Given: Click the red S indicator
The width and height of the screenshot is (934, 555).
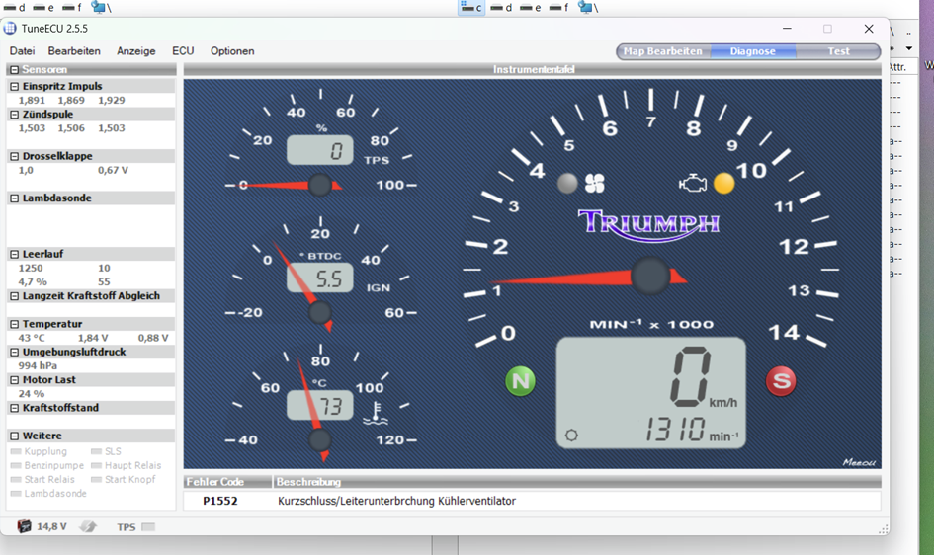Looking at the screenshot, I should pyautogui.click(x=781, y=381).
